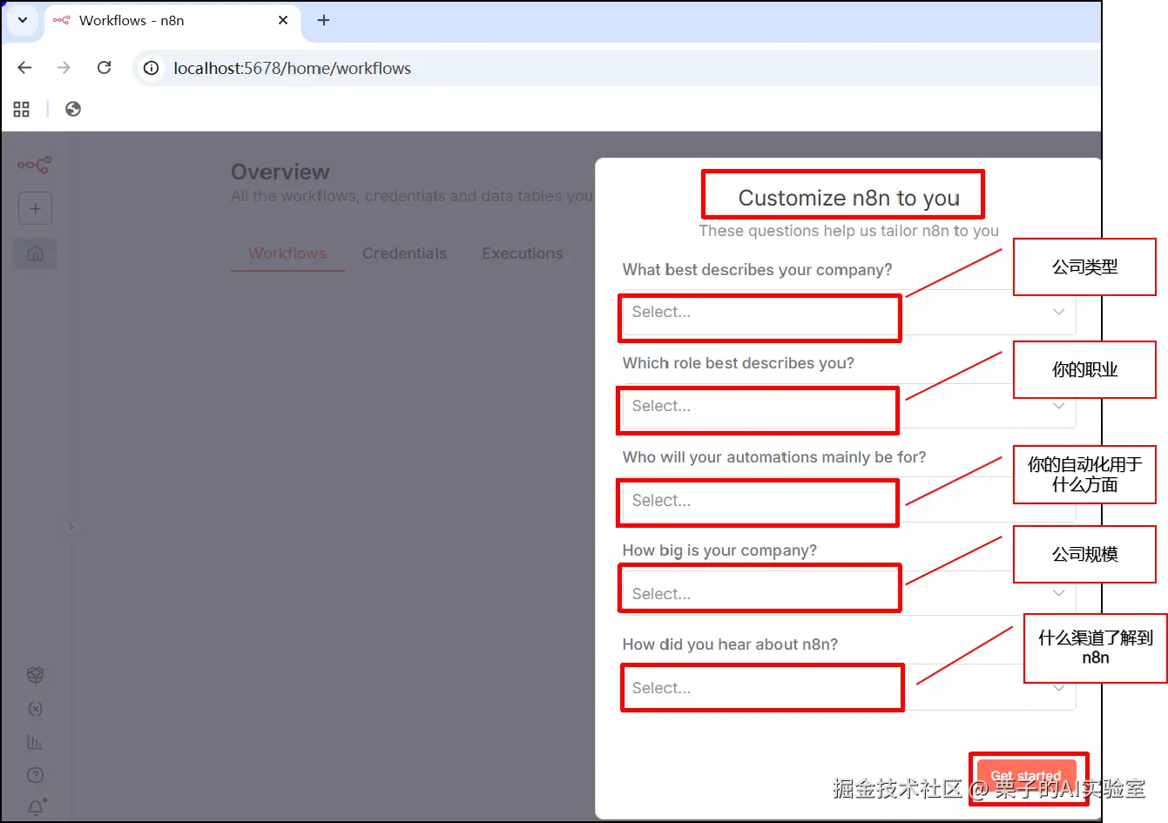Image resolution: width=1168 pixels, height=823 pixels.
Task: Go back using the browser back arrow
Action: [24, 68]
